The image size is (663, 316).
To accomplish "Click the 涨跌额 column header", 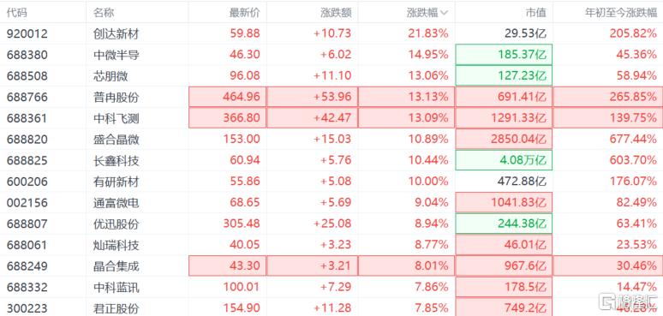I will pyautogui.click(x=336, y=12).
